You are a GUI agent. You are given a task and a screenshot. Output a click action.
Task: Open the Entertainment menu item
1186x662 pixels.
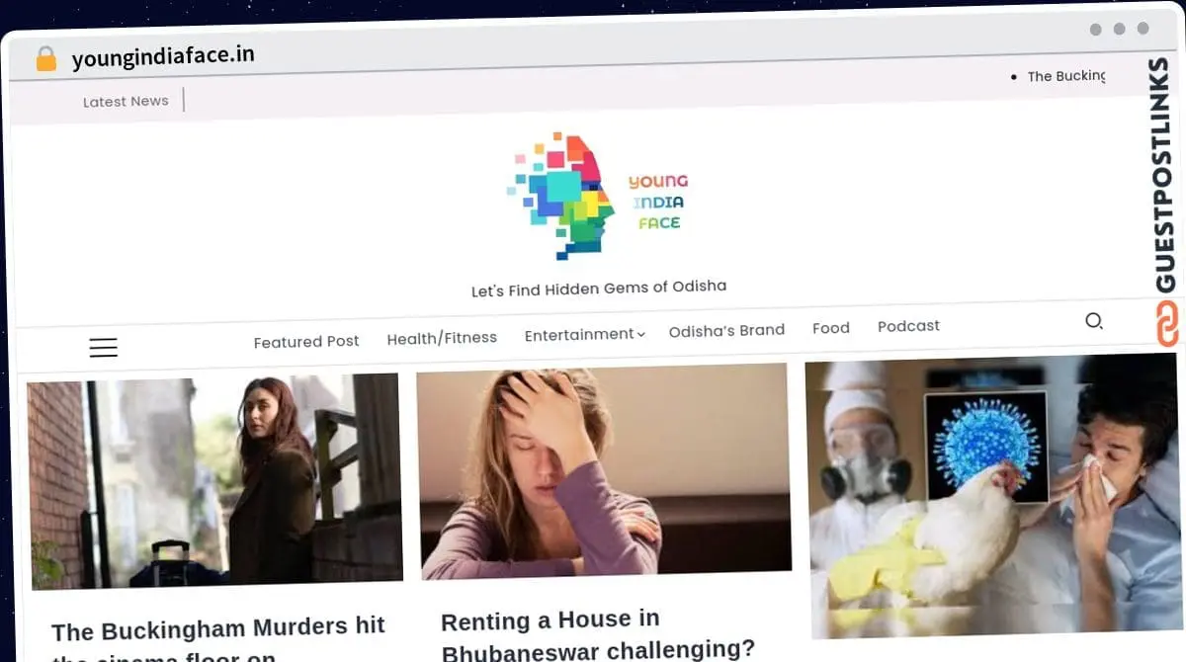pyautogui.click(x=579, y=335)
